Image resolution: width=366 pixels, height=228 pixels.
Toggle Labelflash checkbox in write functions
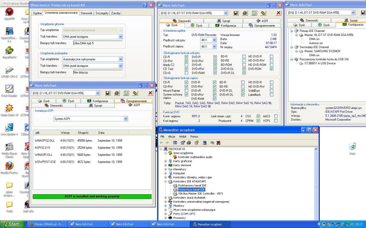click(x=272, y=95)
